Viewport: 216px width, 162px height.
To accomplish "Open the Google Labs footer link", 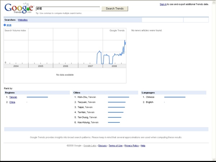I will click(90, 145).
